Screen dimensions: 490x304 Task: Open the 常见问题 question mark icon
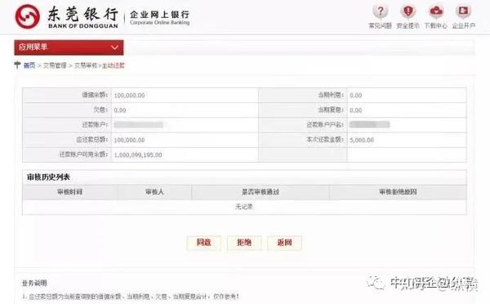[x=380, y=11]
